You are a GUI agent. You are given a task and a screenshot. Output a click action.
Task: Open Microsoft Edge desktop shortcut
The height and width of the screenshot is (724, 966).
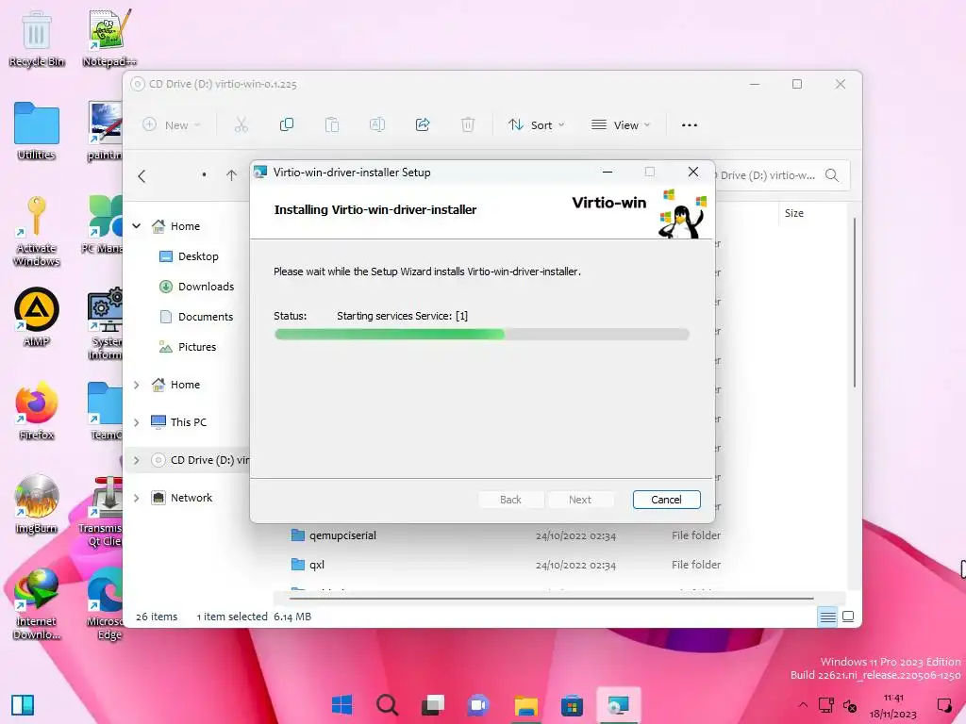click(x=106, y=603)
